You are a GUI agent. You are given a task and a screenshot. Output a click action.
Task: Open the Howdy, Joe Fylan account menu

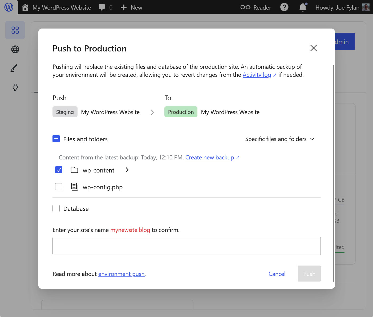pos(337,7)
